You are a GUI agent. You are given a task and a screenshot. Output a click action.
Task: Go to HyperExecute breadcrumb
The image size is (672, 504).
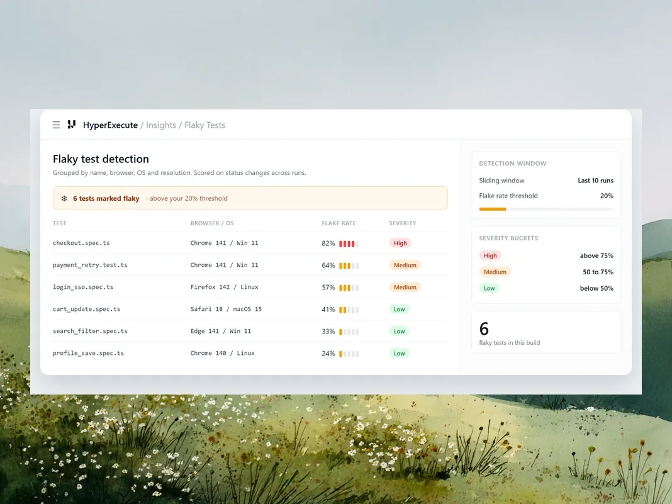(x=110, y=125)
